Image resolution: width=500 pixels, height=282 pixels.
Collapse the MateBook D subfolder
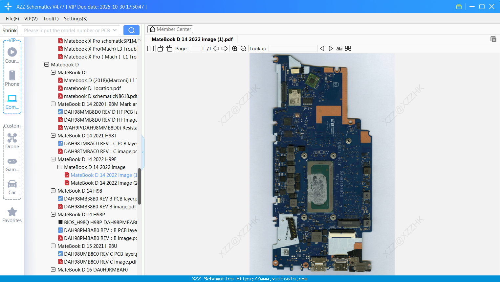[53, 72]
